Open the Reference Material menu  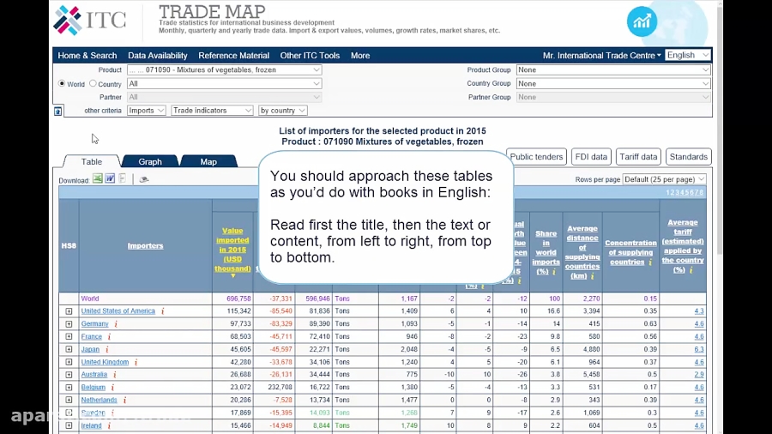pos(234,56)
